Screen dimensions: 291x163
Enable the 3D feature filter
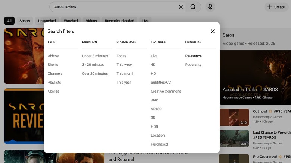click(153, 118)
